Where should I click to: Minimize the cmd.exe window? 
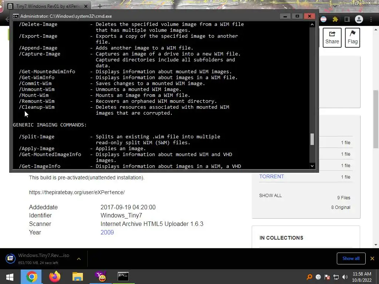285,16
